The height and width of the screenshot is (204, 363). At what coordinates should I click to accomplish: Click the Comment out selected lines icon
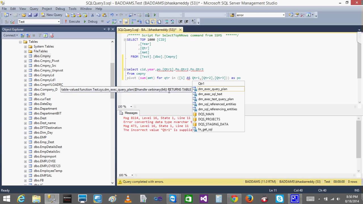[x=167, y=22]
